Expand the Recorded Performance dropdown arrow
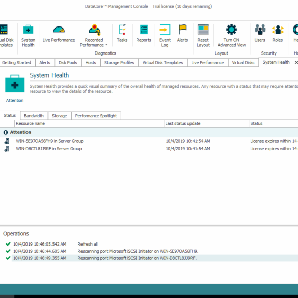Viewport: 298px width, 298px height. click(106, 45)
